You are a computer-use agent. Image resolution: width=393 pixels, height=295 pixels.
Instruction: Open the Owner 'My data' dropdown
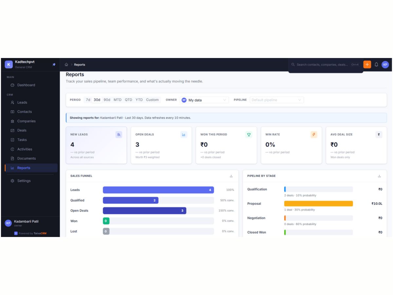[204, 100]
